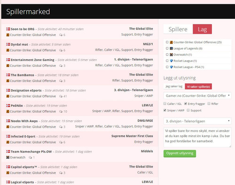Click the Rocket League - PS4 icon in filters
This screenshot has width=235, height=185.
[x=172, y=67]
